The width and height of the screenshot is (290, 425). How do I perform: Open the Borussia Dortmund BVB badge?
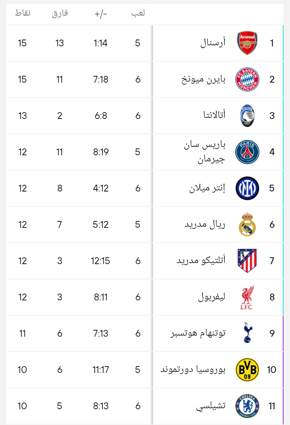click(247, 370)
